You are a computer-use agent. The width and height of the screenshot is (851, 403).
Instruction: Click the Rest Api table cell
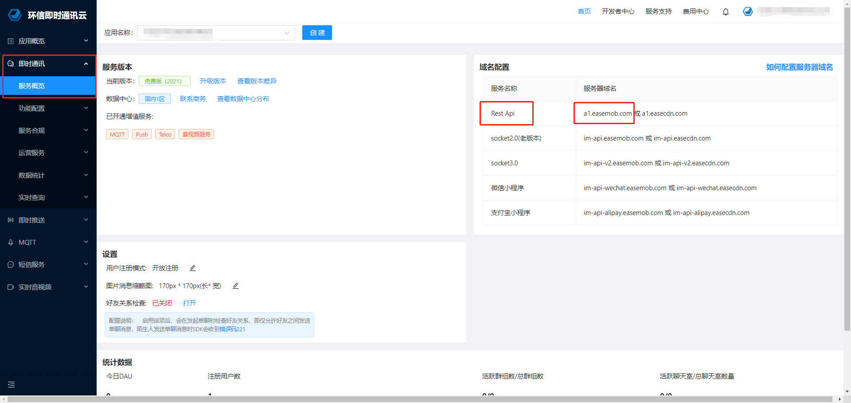click(529, 113)
